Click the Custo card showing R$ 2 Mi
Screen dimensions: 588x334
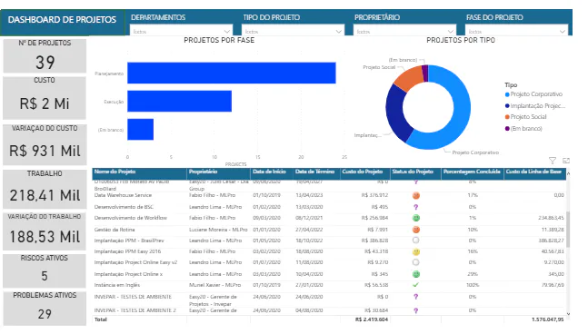point(45,98)
